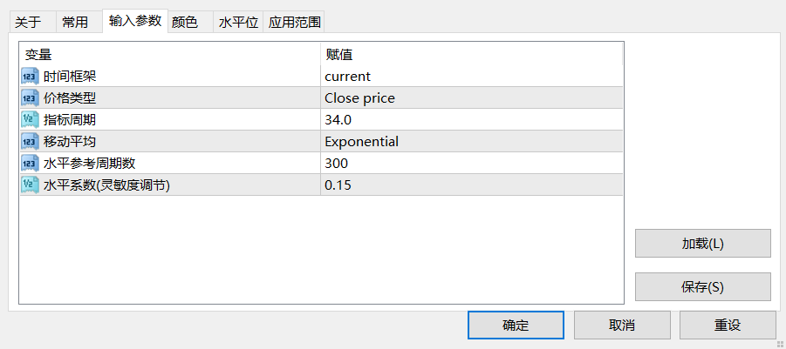Click the 价格类型 row icon
The height and width of the screenshot is (349, 786).
(x=30, y=98)
